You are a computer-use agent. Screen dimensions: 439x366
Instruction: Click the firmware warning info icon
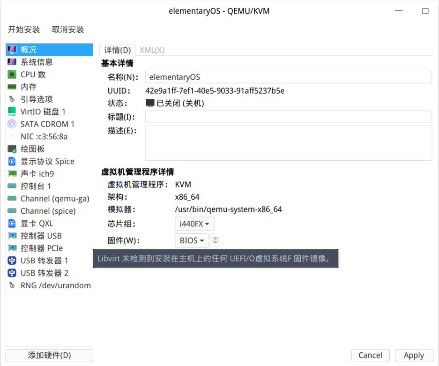coord(216,240)
